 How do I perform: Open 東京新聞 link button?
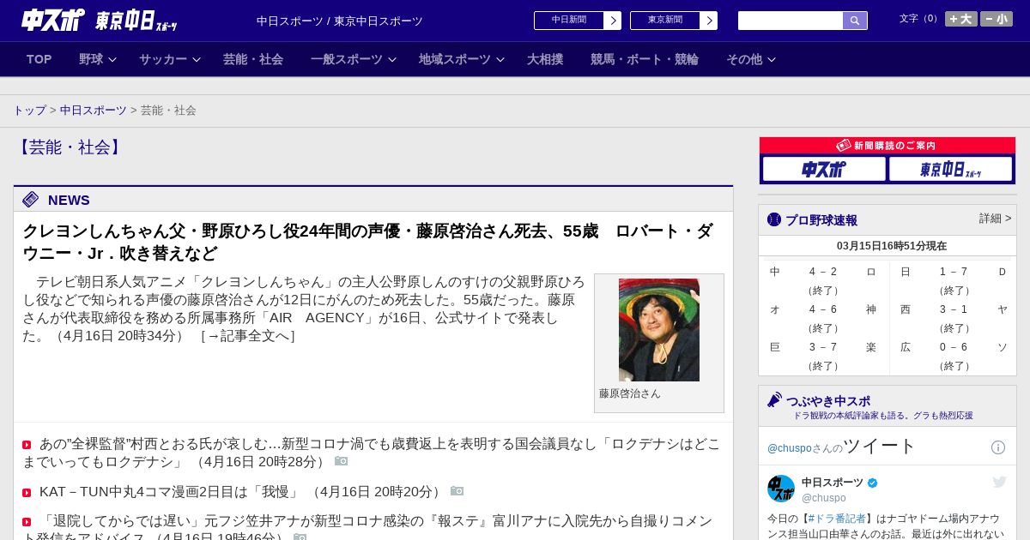pyautogui.click(x=665, y=21)
